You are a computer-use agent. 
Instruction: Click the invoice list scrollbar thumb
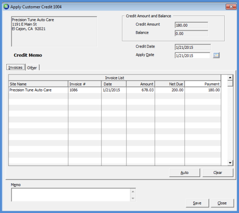click(x=230, y=83)
